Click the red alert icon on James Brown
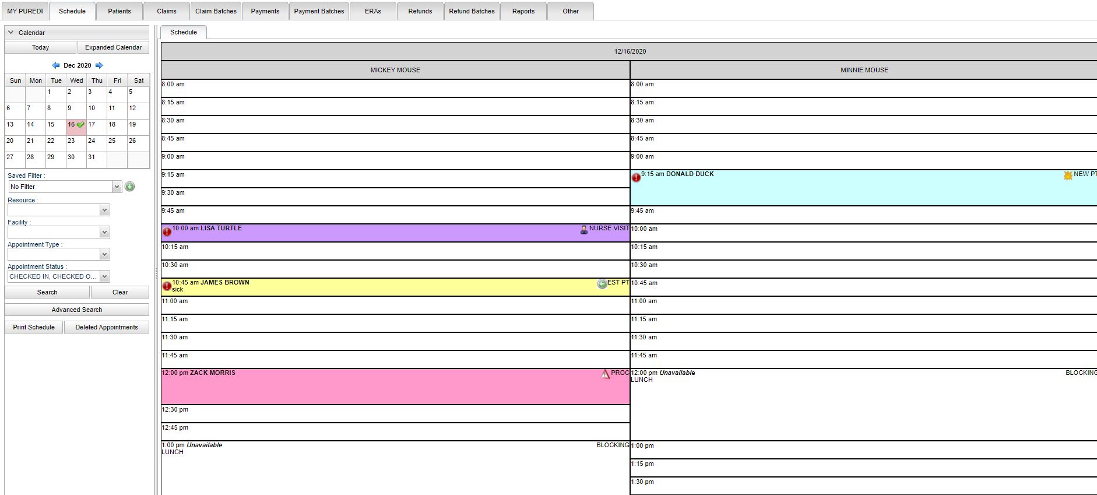1097x495 pixels. (167, 286)
